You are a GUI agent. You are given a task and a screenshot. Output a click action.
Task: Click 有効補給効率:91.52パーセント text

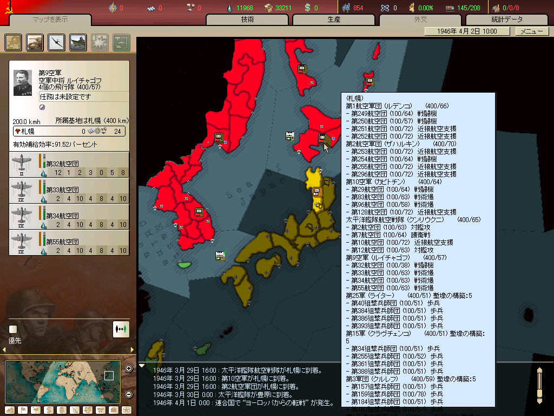click(x=55, y=144)
